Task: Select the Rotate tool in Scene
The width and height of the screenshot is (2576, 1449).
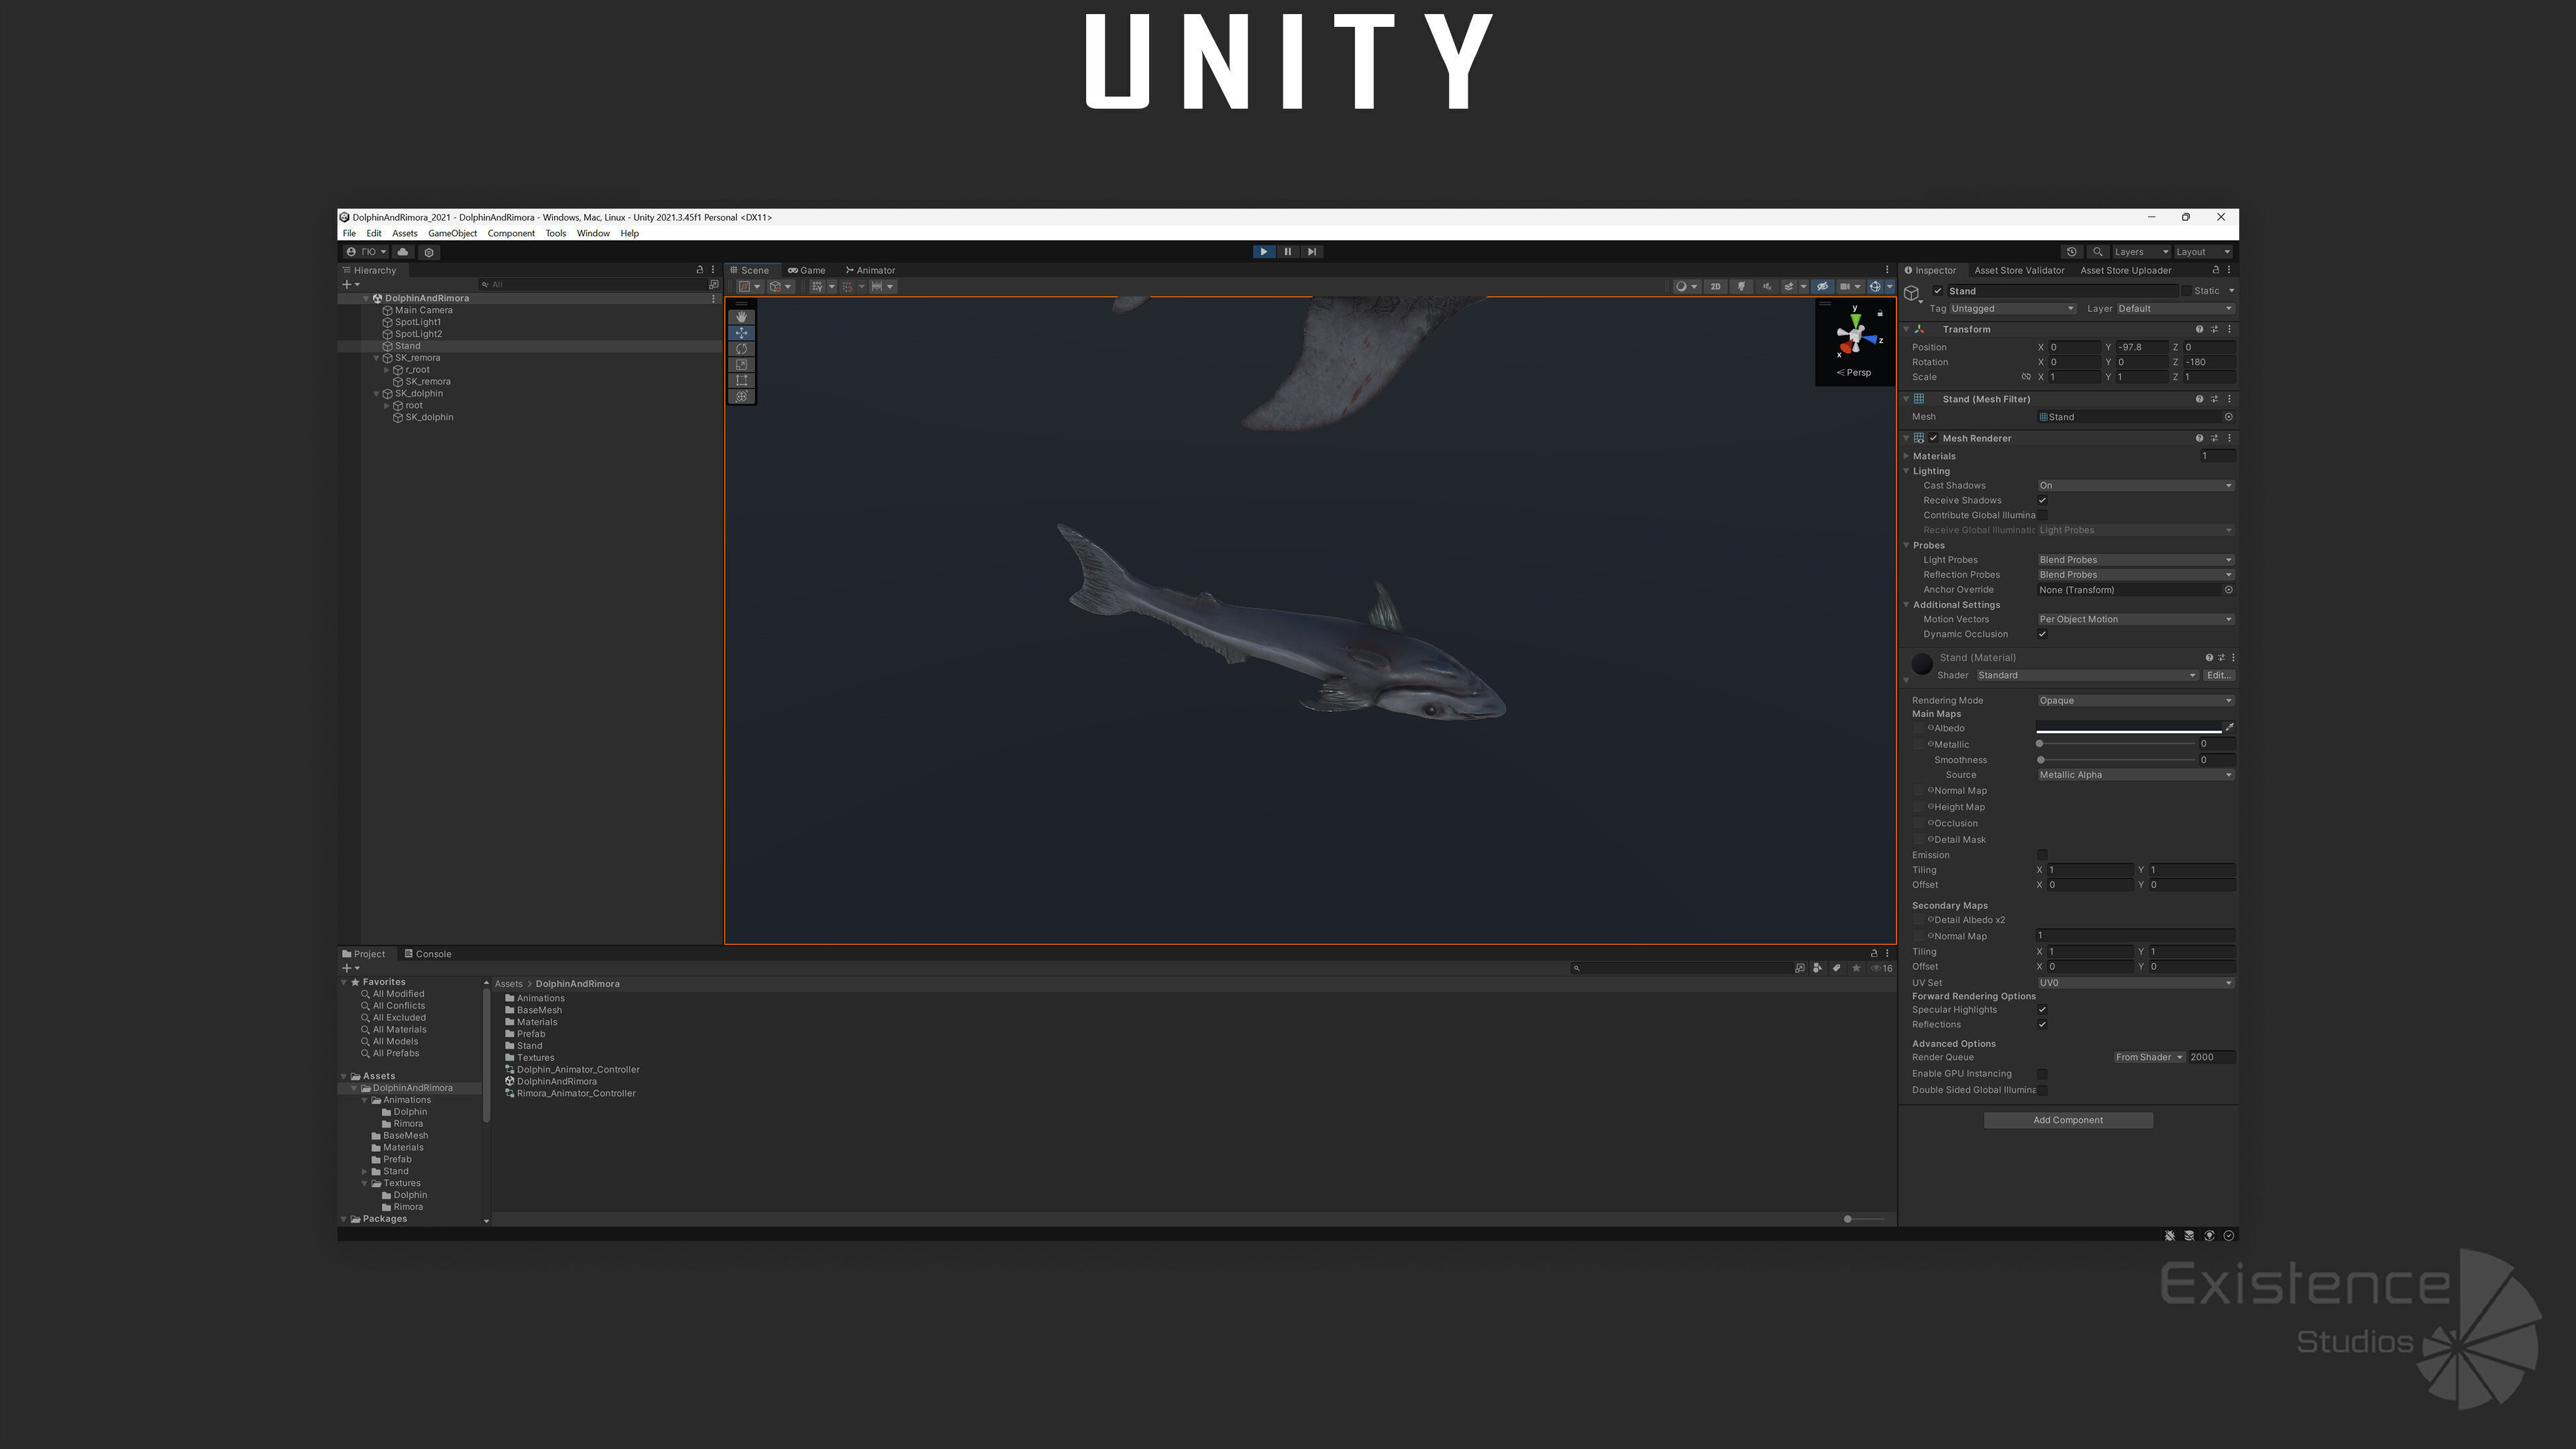Action: [741, 349]
